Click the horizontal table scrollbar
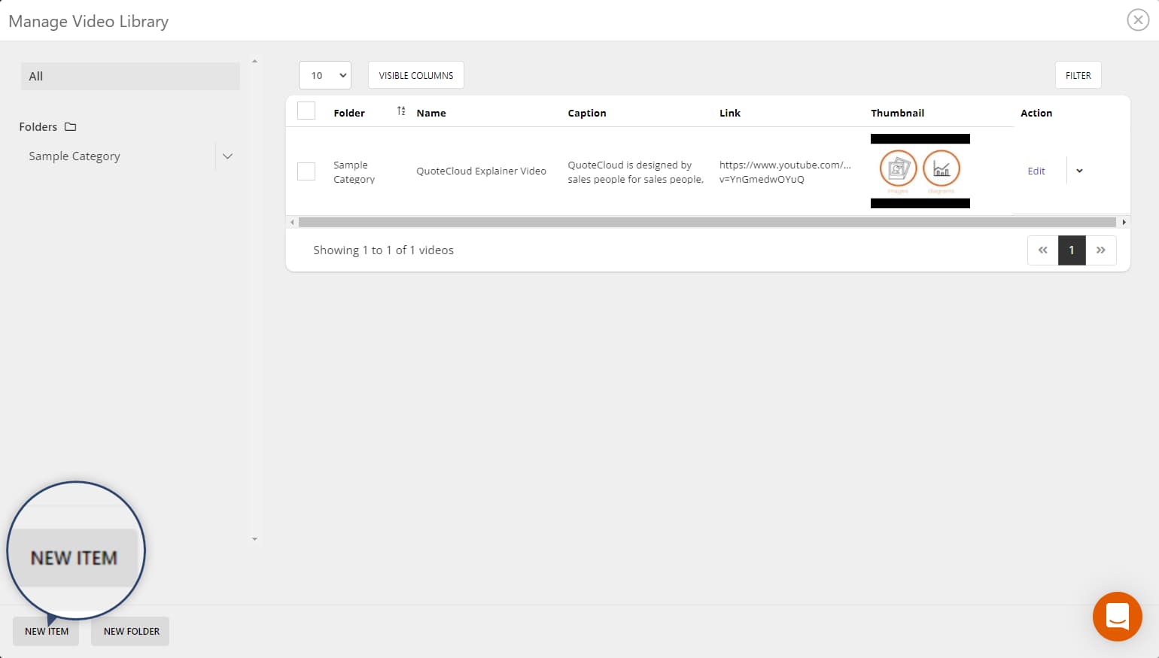1159x658 pixels. tap(707, 222)
